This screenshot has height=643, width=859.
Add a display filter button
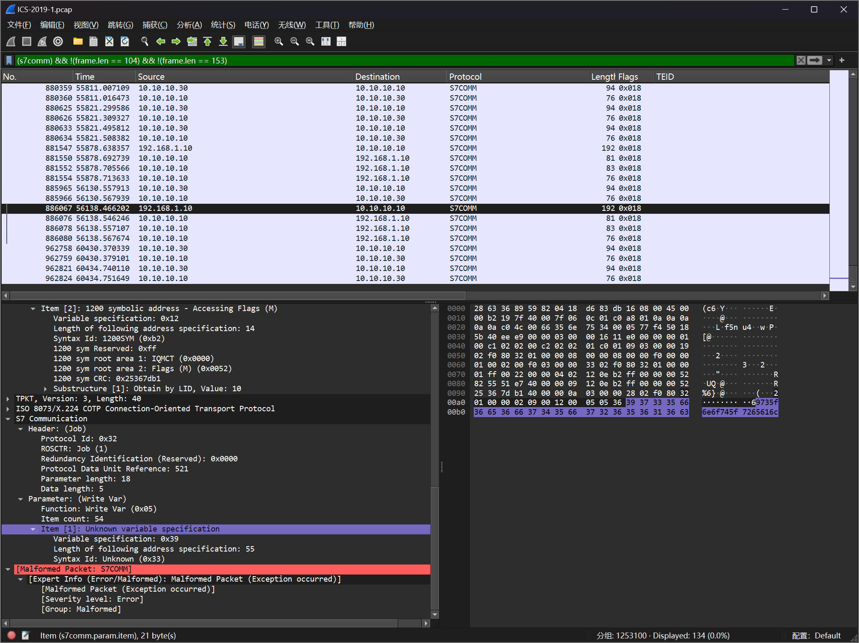click(842, 61)
